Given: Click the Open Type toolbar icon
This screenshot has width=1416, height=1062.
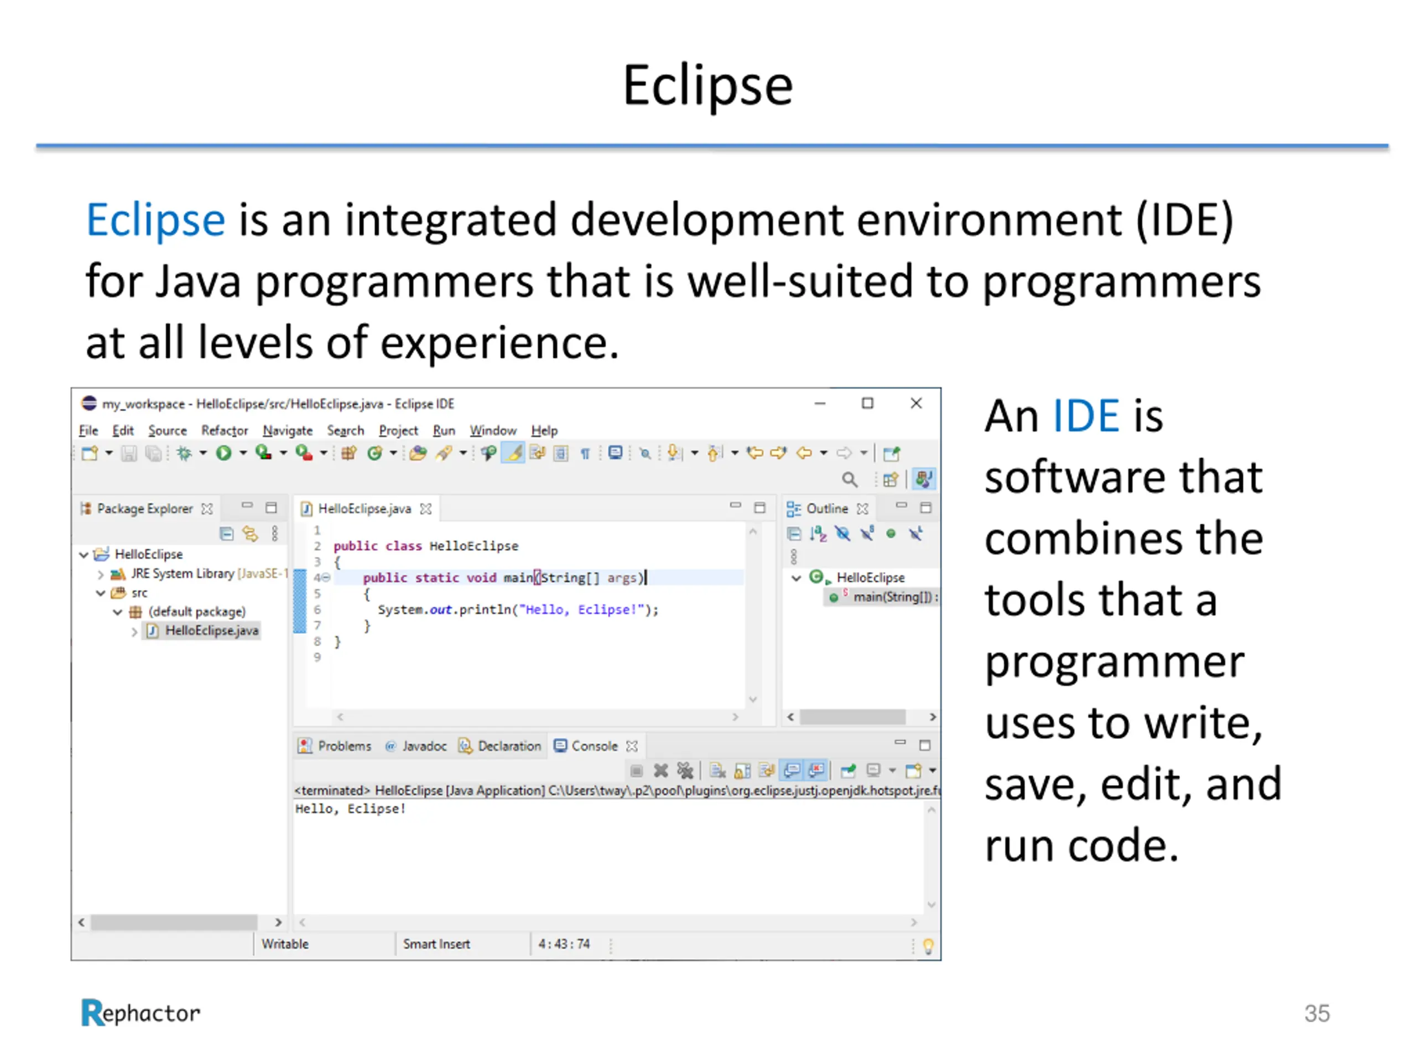Looking at the screenshot, I should [418, 453].
